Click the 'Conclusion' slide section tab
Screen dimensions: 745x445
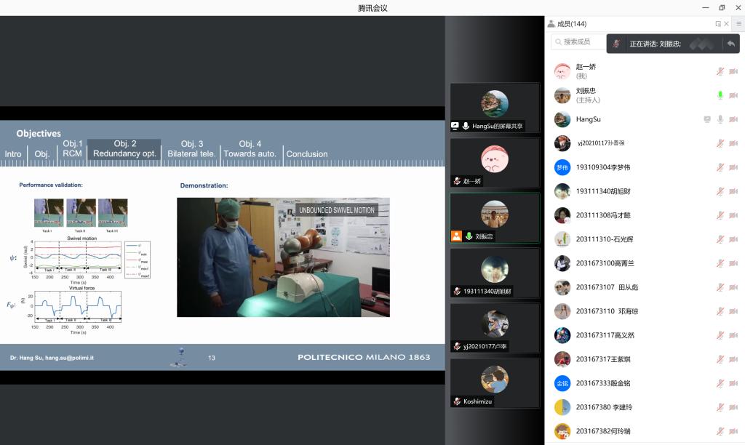[x=306, y=154]
